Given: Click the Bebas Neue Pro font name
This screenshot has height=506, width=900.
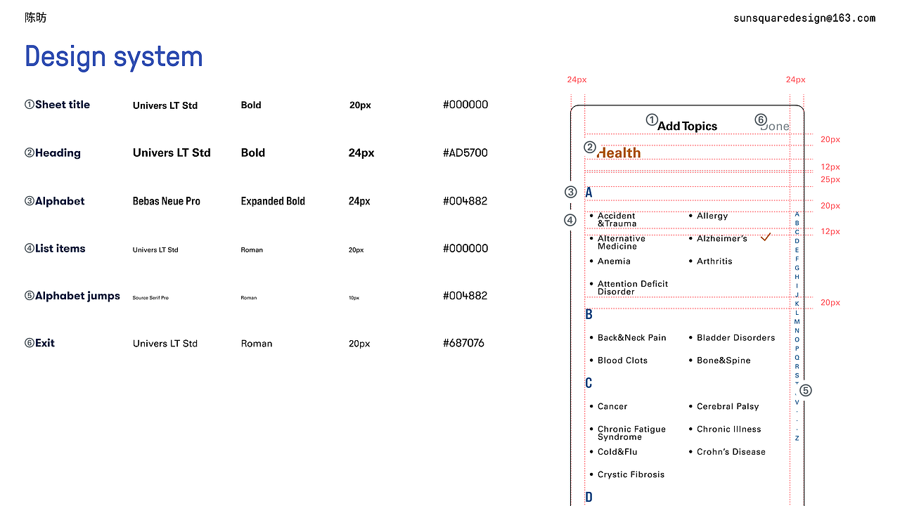Looking at the screenshot, I should 167,201.
